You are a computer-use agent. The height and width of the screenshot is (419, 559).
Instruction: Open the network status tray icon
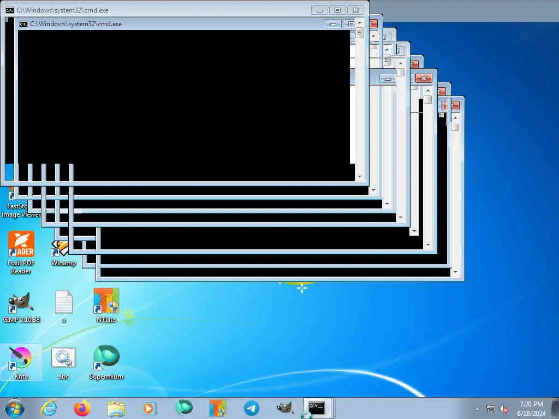491,409
